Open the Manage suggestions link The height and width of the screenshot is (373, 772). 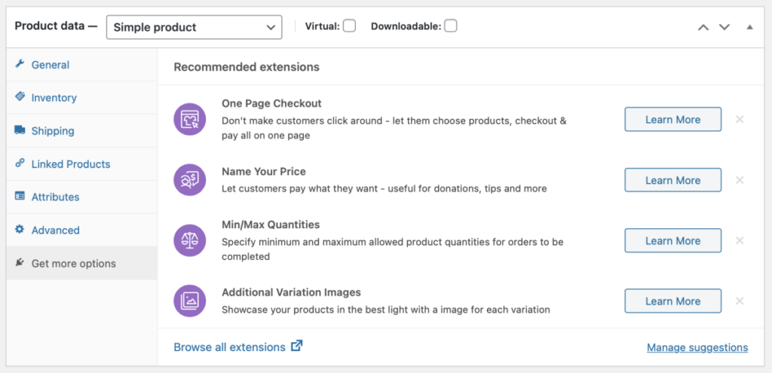click(x=697, y=347)
